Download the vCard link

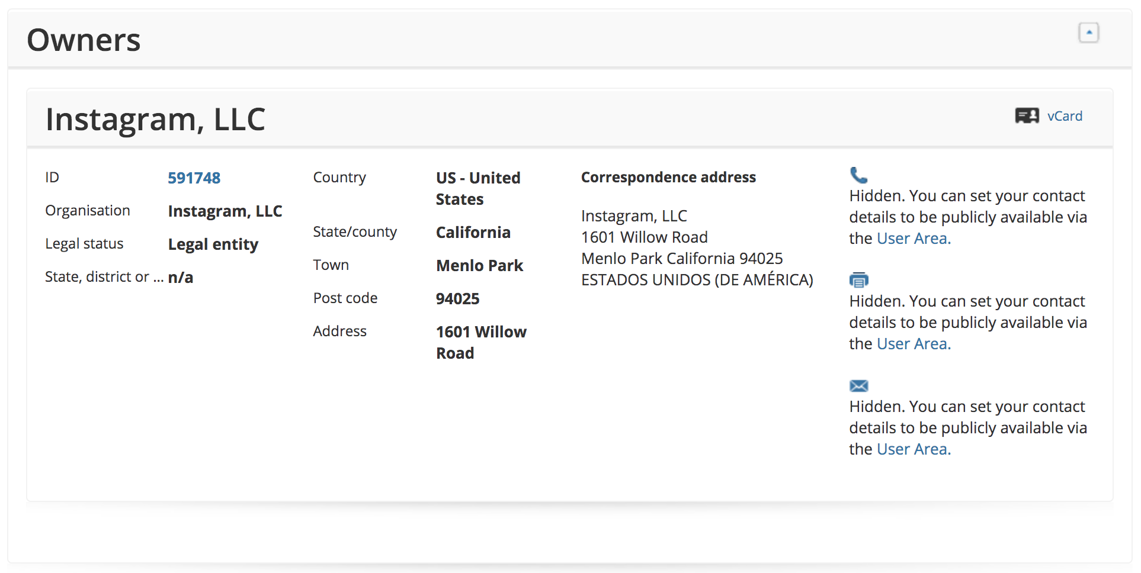pyautogui.click(x=1065, y=116)
